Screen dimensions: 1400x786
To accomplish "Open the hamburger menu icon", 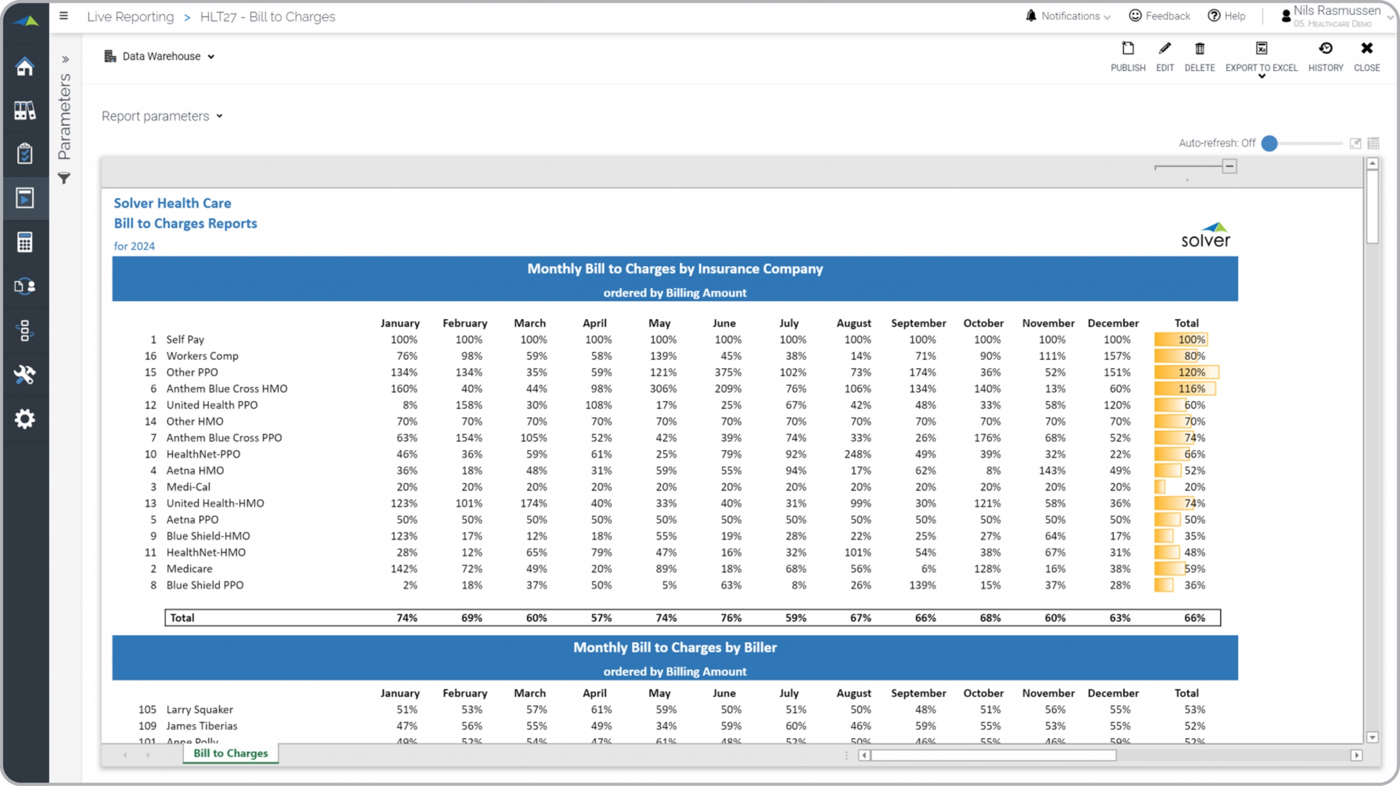I will 63,16.
